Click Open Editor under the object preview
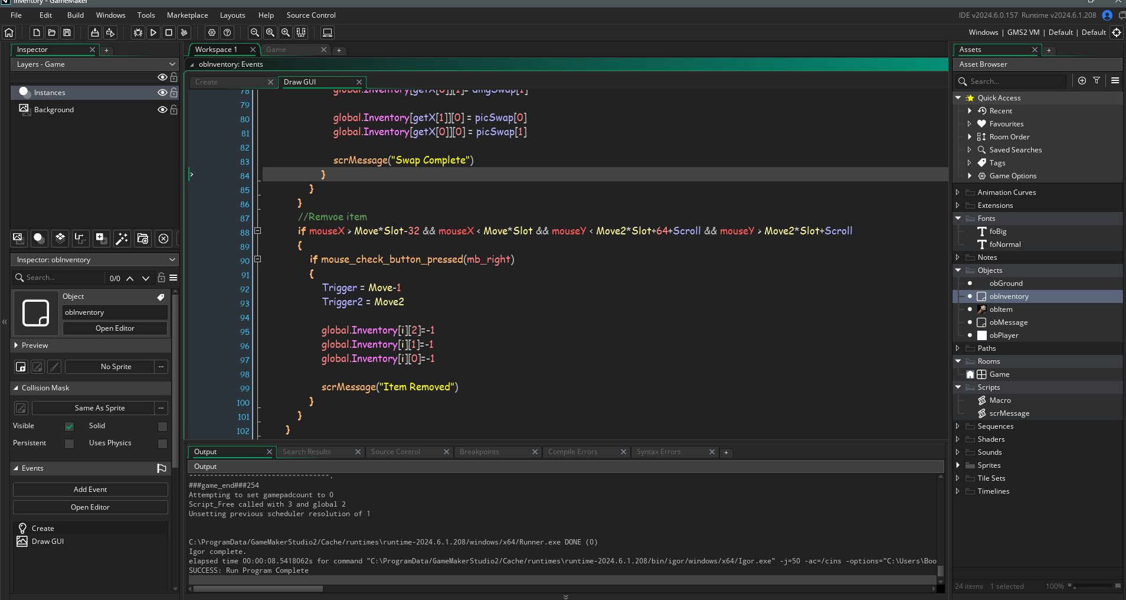1126x600 pixels. pyautogui.click(x=115, y=328)
